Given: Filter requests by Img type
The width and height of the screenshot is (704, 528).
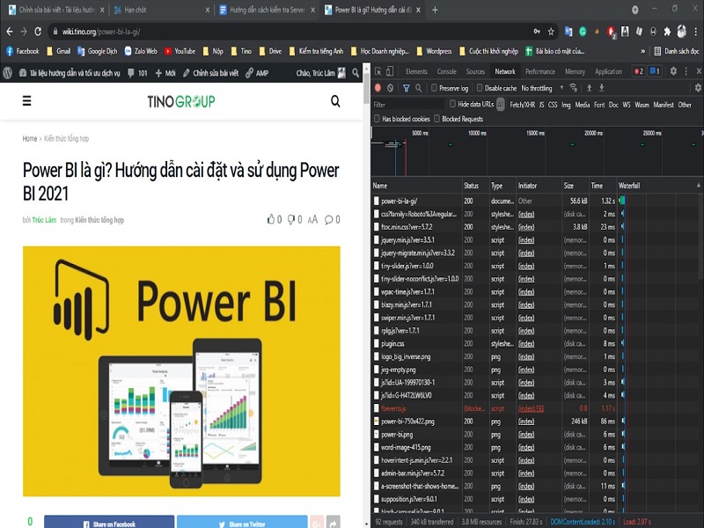Looking at the screenshot, I should [566, 105].
